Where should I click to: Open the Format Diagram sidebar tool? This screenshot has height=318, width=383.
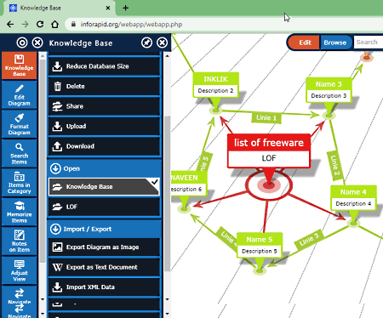point(20,124)
